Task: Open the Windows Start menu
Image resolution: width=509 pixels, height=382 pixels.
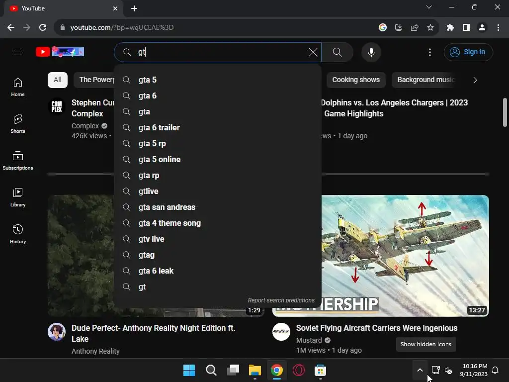Action: point(189,370)
